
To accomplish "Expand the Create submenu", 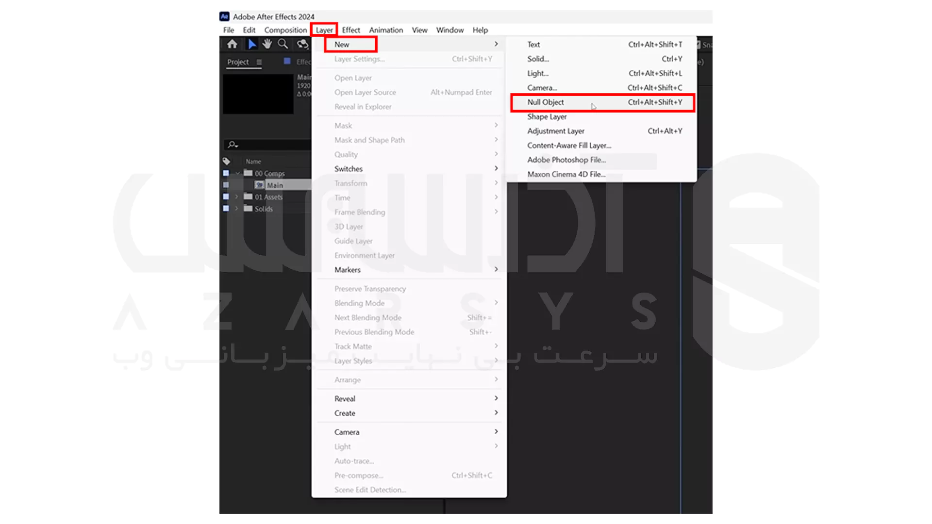I will [x=496, y=413].
